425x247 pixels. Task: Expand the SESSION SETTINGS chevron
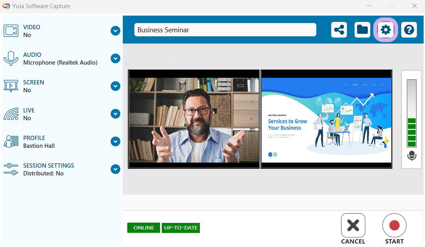click(x=115, y=169)
